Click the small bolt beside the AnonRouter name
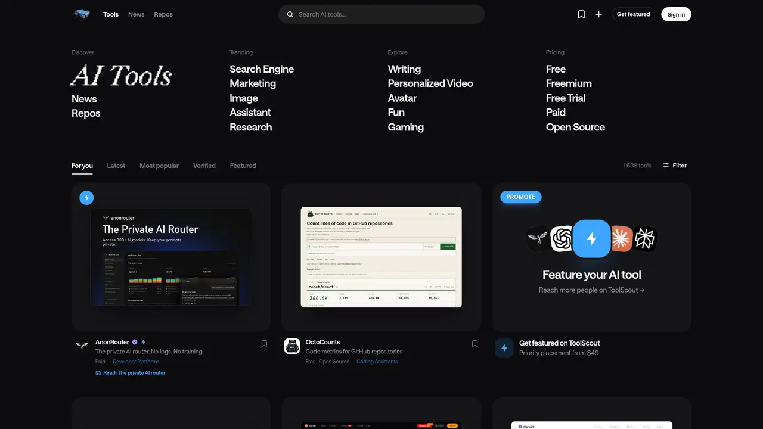Screen dimensions: 763x429 click(144, 342)
